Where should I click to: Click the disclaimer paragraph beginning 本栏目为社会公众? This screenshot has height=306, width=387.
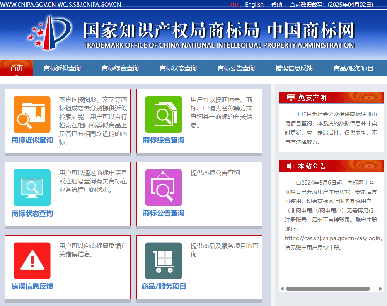331,128
